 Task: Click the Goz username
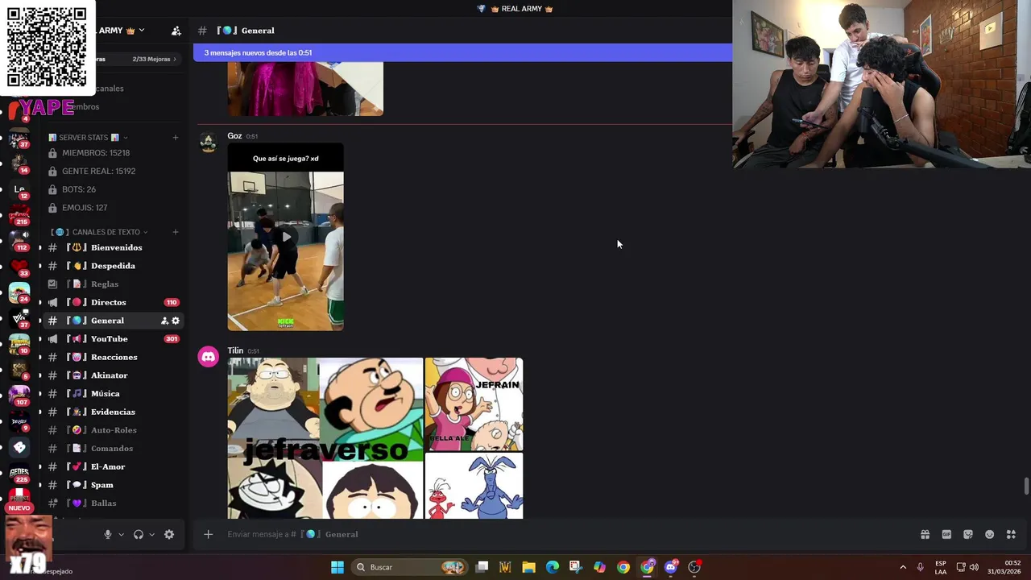click(234, 136)
